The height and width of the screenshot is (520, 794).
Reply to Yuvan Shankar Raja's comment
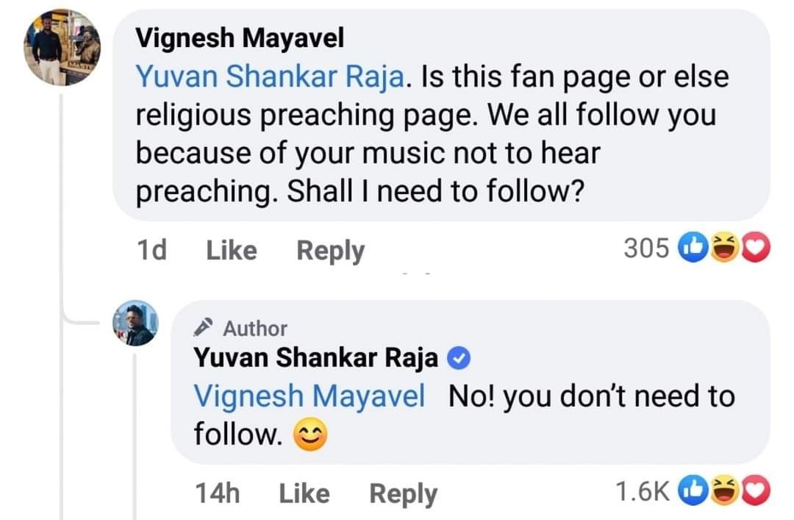pyautogui.click(x=403, y=493)
